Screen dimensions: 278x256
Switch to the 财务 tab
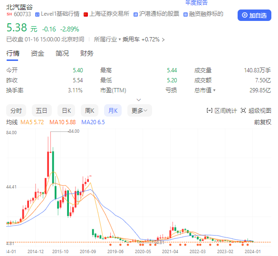[87, 53]
